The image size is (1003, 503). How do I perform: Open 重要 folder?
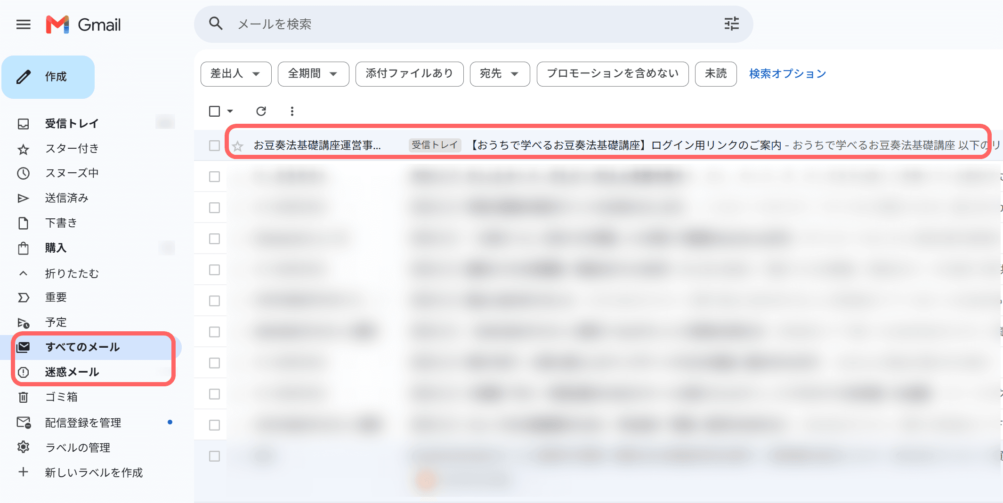click(x=56, y=297)
